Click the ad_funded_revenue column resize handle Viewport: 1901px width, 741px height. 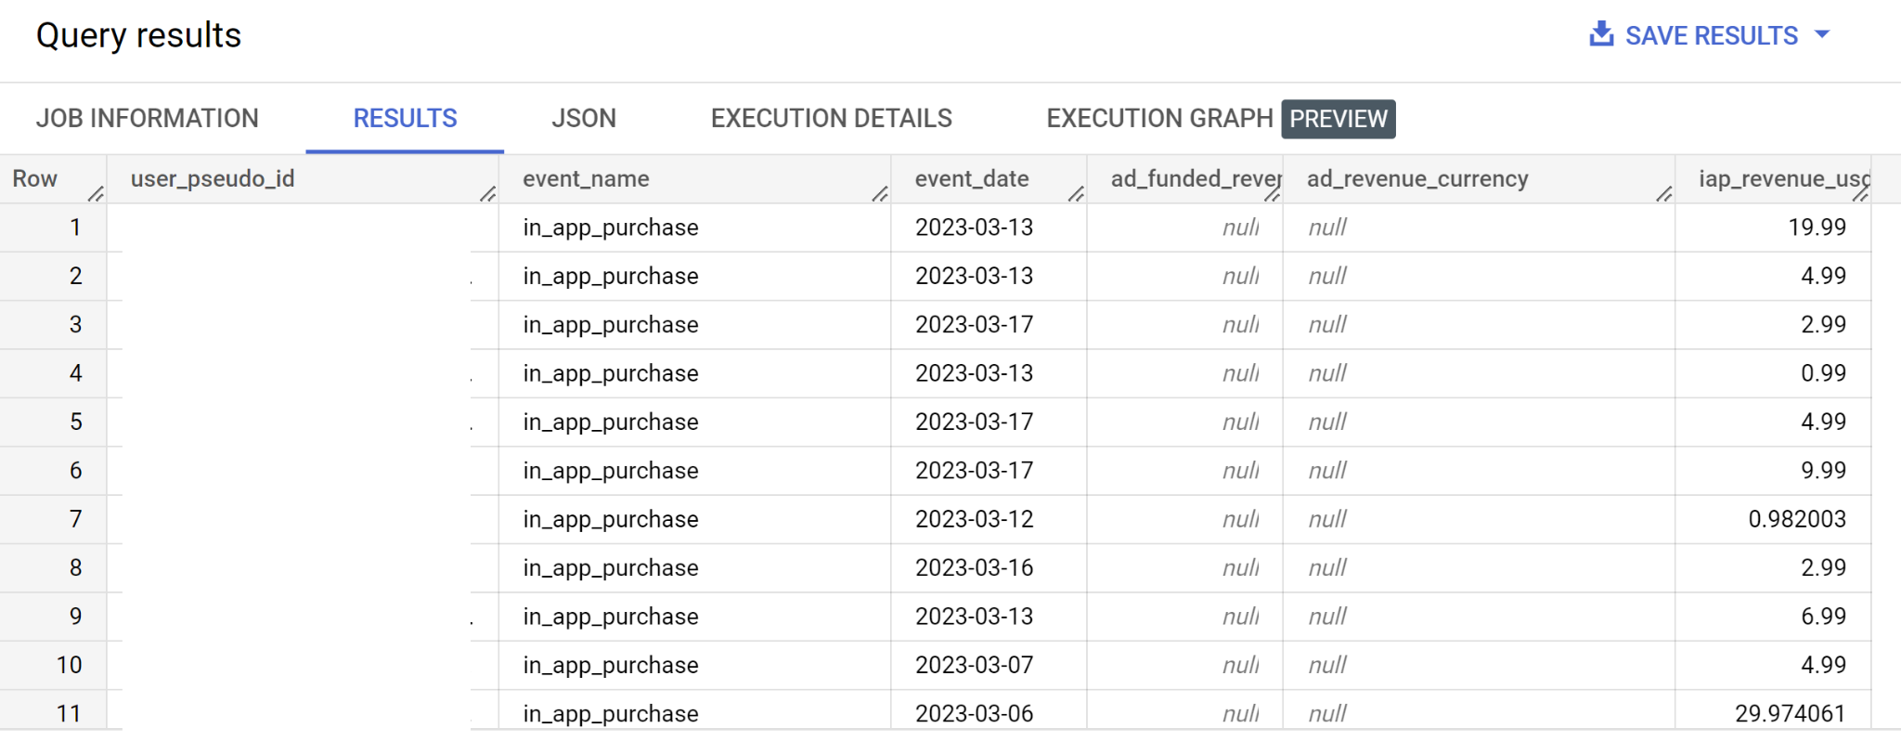[1273, 193]
